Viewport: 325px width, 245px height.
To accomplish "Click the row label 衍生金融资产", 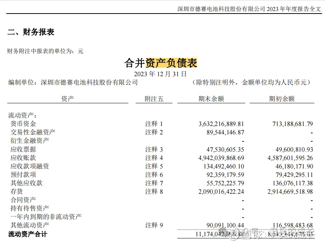I will [30, 141].
